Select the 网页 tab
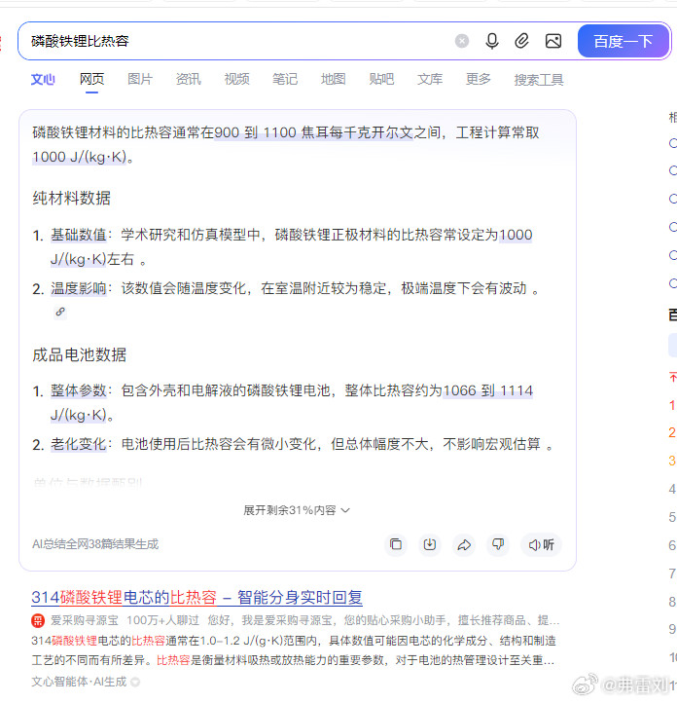 [91, 80]
